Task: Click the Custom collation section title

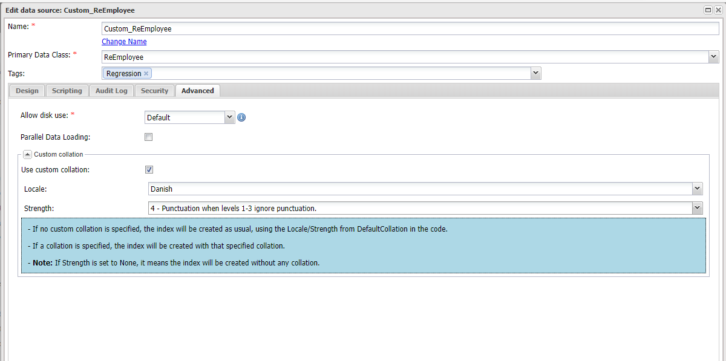Action: pyautogui.click(x=59, y=154)
